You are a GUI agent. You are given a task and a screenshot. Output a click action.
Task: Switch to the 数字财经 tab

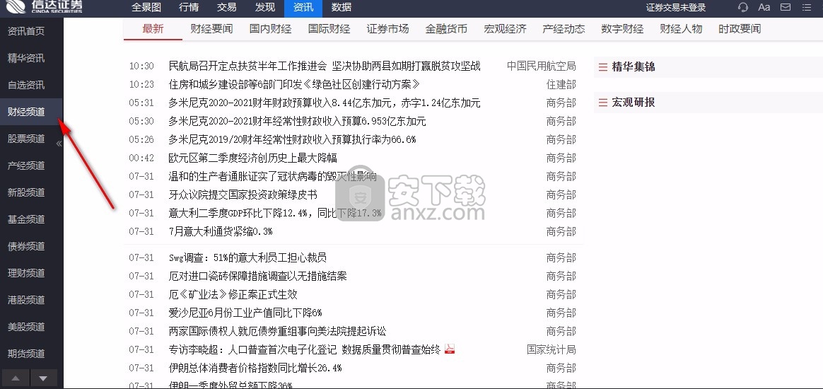[622, 29]
